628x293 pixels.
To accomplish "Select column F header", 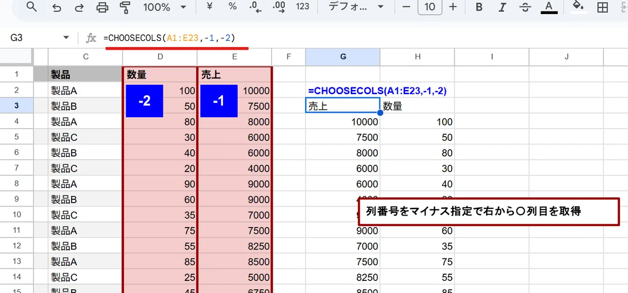I will (x=289, y=57).
